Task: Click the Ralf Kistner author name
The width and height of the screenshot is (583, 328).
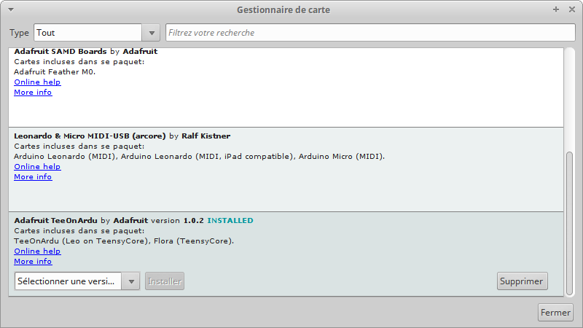Action: coord(206,136)
